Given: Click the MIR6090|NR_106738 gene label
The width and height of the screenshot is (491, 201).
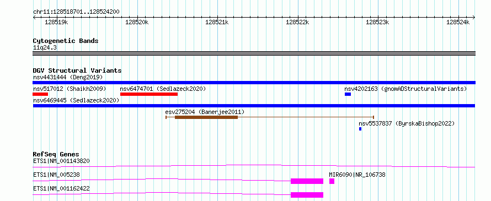Looking at the screenshot, I should click(357, 175).
